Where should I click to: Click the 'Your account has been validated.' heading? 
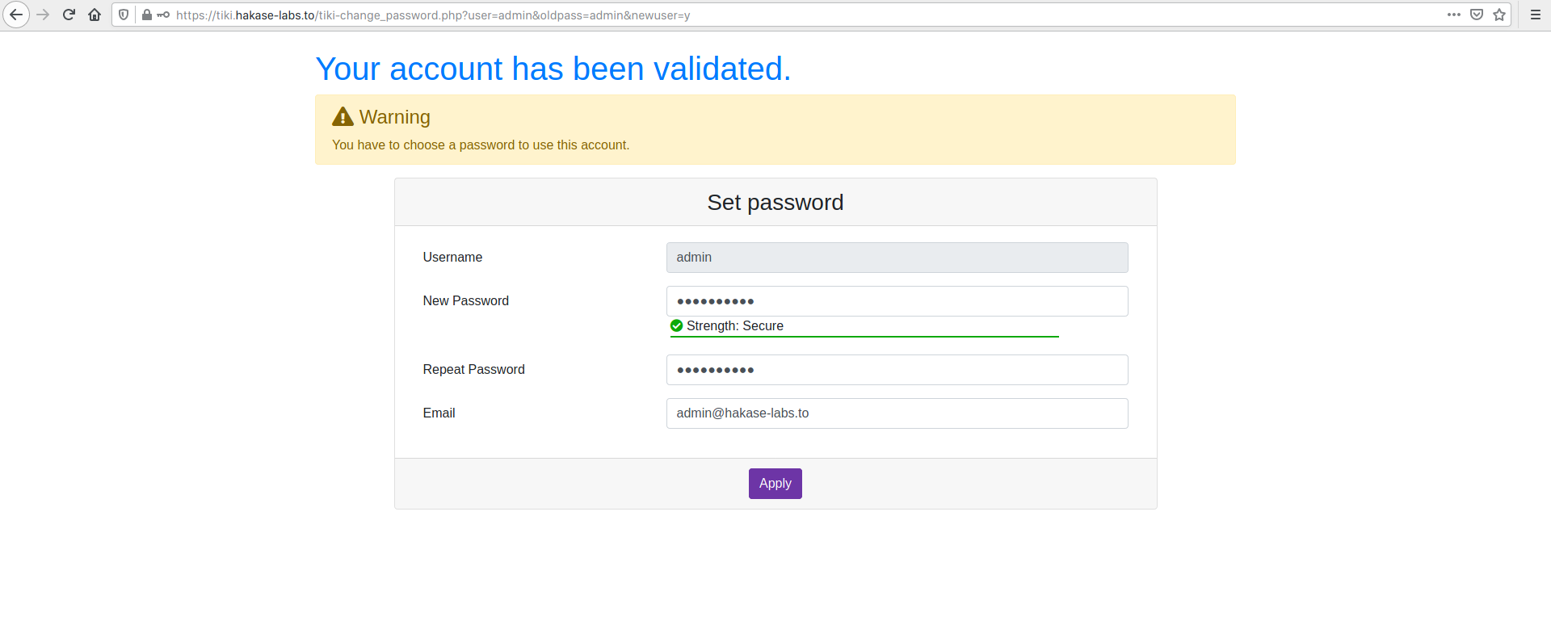pos(553,69)
